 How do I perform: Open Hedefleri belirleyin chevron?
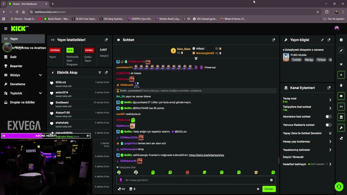pyautogui.click(x=330, y=164)
